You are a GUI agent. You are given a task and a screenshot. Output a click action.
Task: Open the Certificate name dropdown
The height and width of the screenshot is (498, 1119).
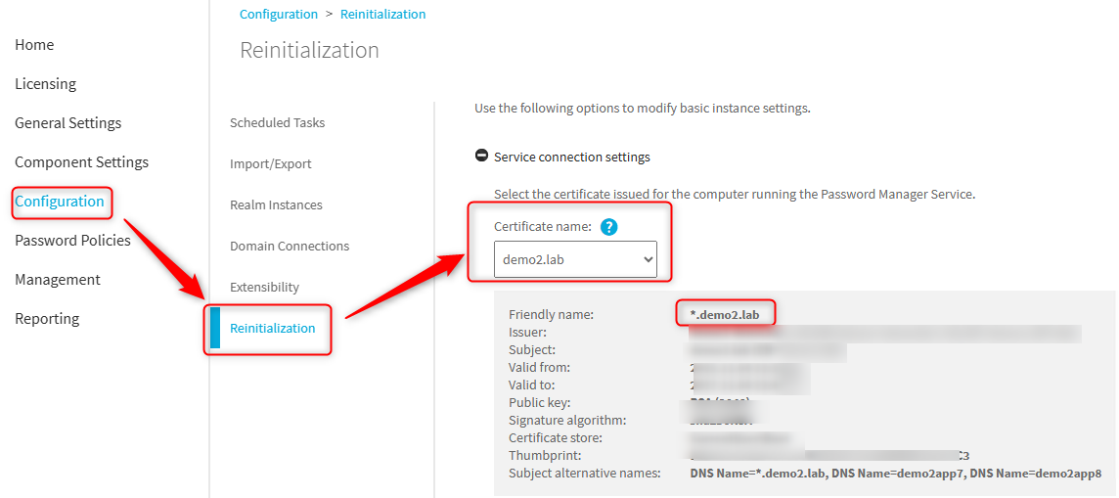[x=575, y=259]
